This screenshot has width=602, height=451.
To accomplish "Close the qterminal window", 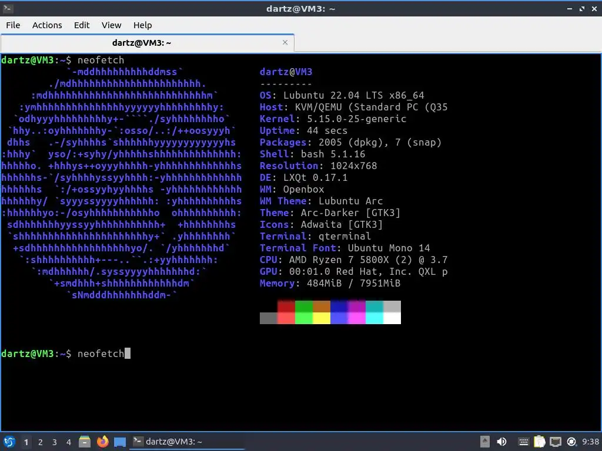I will [x=594, y=8].
